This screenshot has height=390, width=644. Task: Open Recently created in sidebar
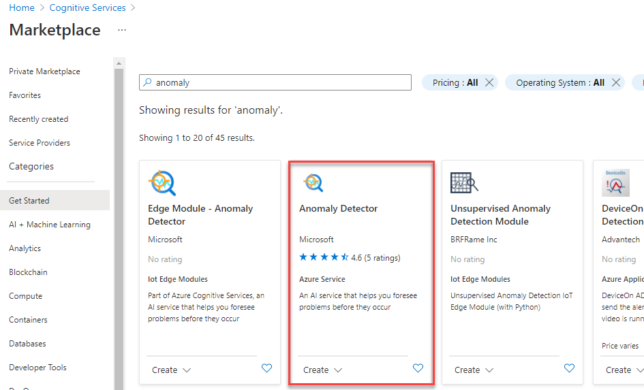39,119
